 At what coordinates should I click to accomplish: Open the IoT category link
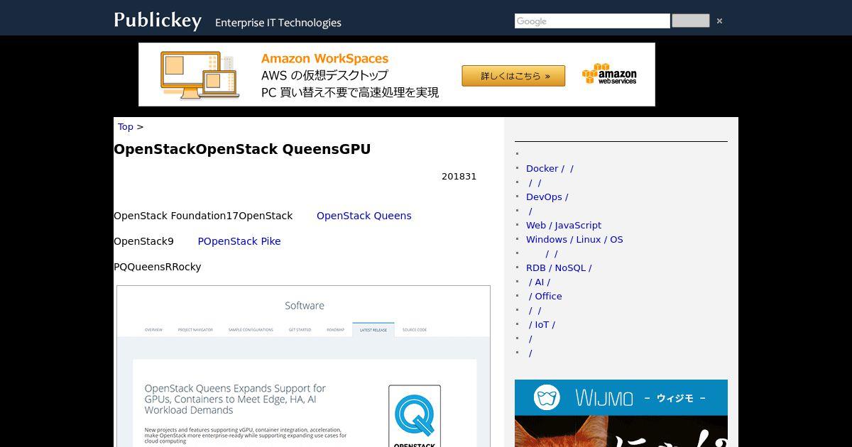[x=542, y=325]
